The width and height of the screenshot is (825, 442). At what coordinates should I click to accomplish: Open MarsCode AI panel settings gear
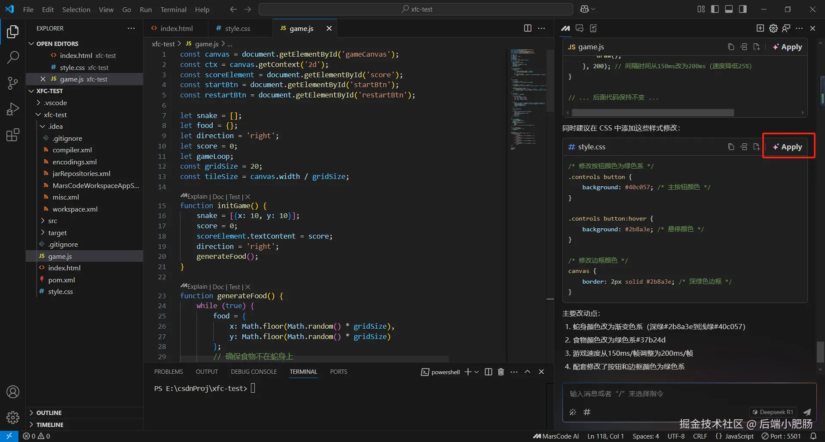click(773, 28)
